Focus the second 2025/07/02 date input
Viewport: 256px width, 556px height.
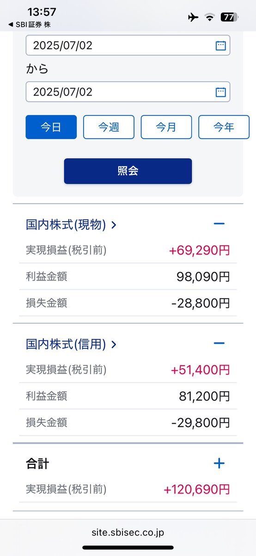click(x=128, y=92)
